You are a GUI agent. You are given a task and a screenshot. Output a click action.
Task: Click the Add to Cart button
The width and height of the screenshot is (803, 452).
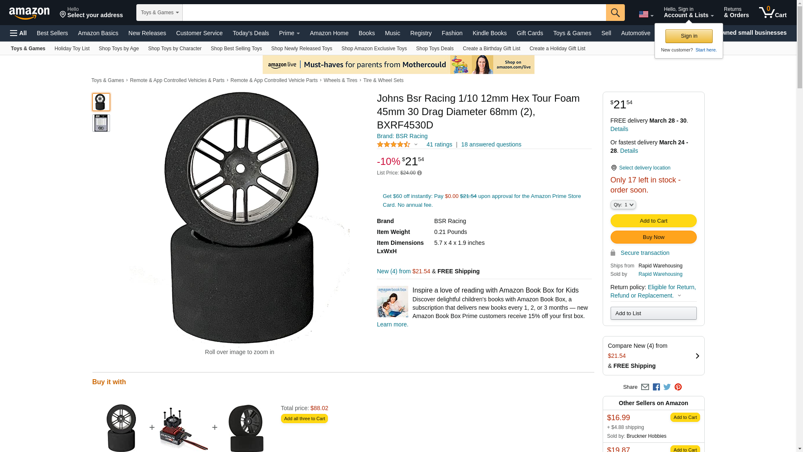point(653,221)
